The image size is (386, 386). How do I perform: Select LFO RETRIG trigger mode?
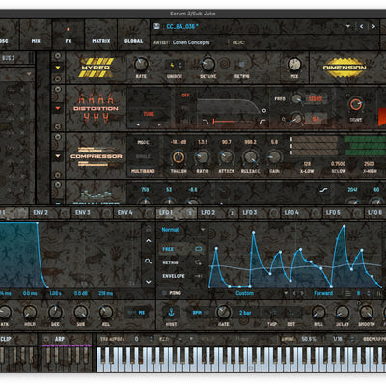(181, 262)
